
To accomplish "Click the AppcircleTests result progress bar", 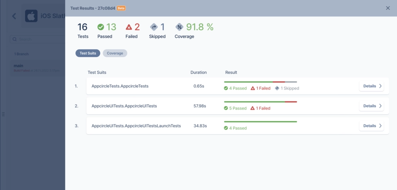I will click(260, 82).
